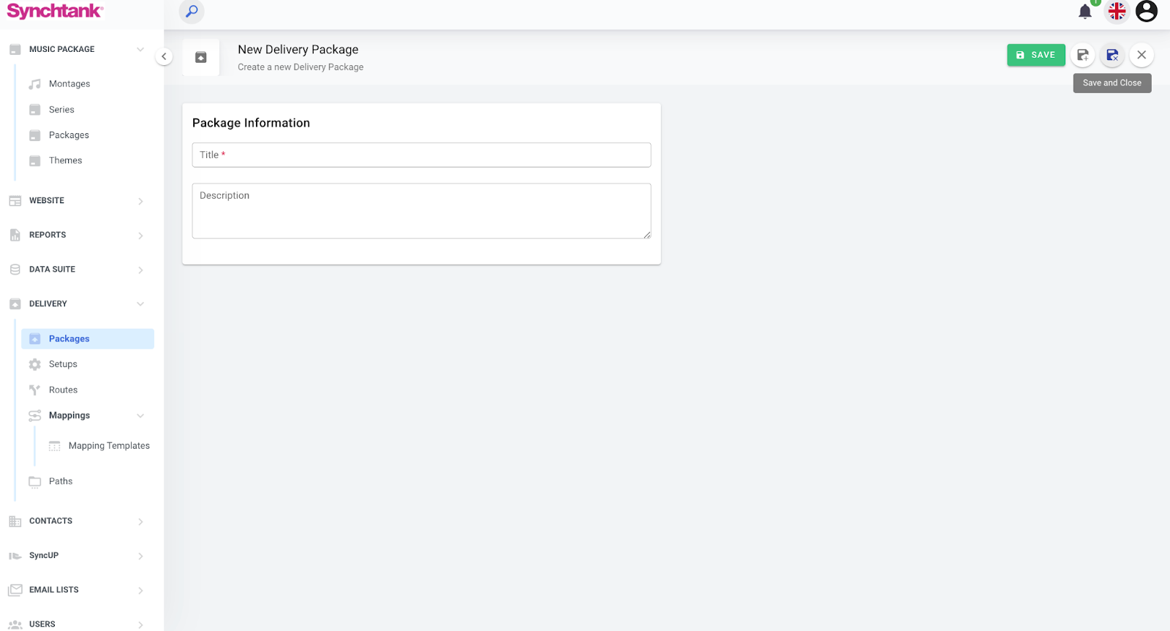Close the New Delivery Package form

point(1141,55)
